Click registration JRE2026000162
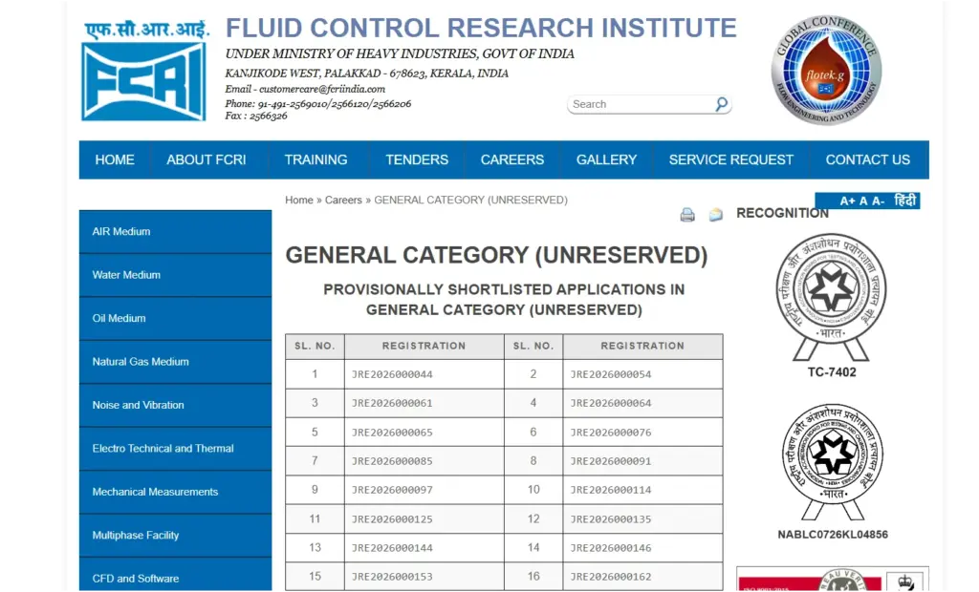This screenshot has height=592, width=979. (611, 577)
